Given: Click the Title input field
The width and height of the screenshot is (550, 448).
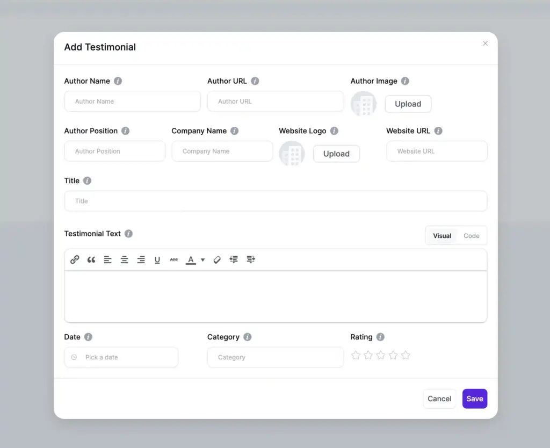Looking at the screenshot, I should click(275, 200).
